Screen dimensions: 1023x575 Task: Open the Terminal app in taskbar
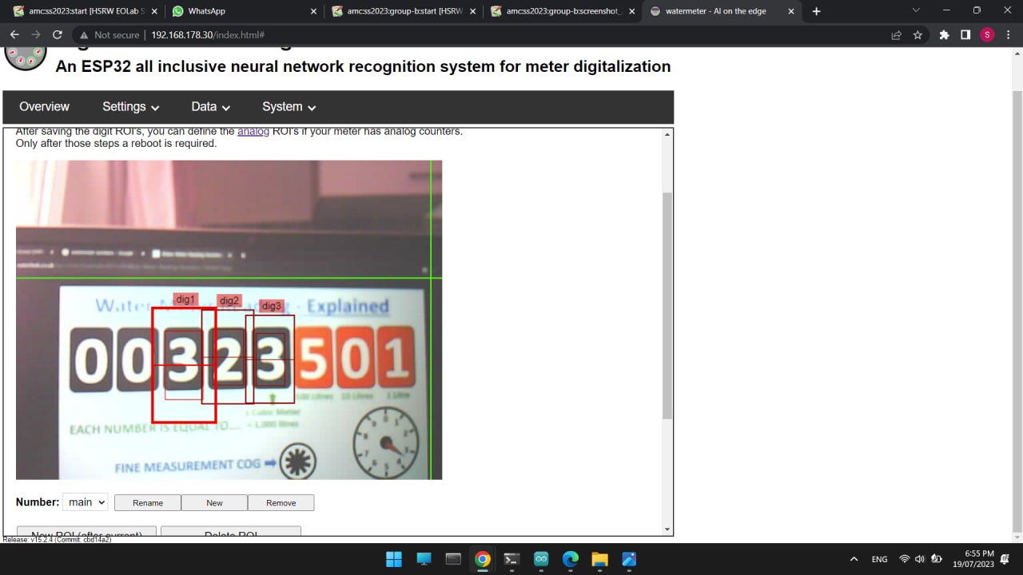511,559
